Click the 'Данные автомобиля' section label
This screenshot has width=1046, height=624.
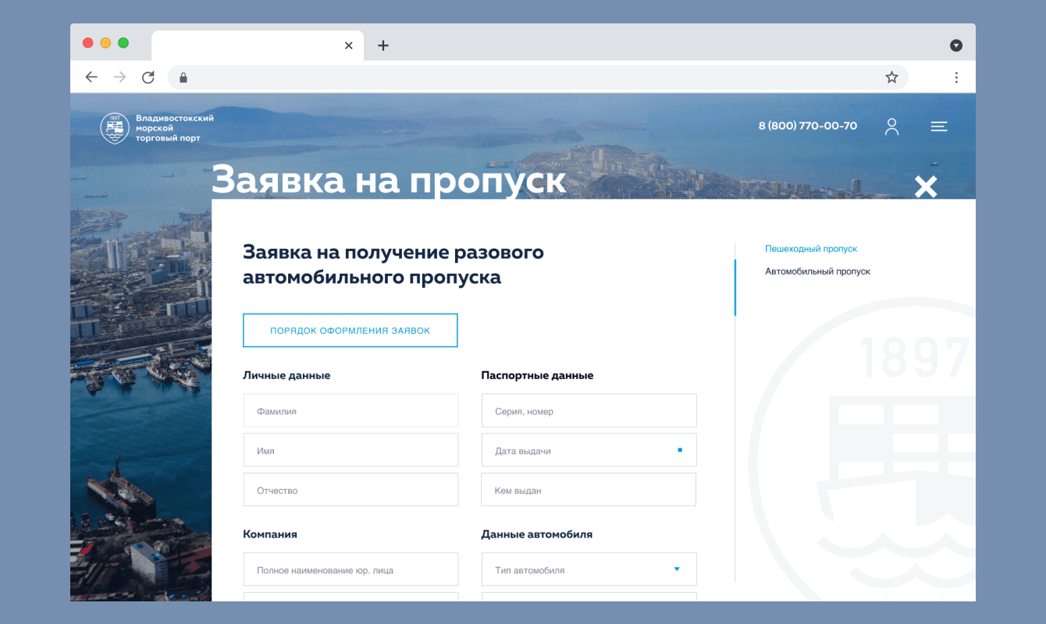[537, 534]
